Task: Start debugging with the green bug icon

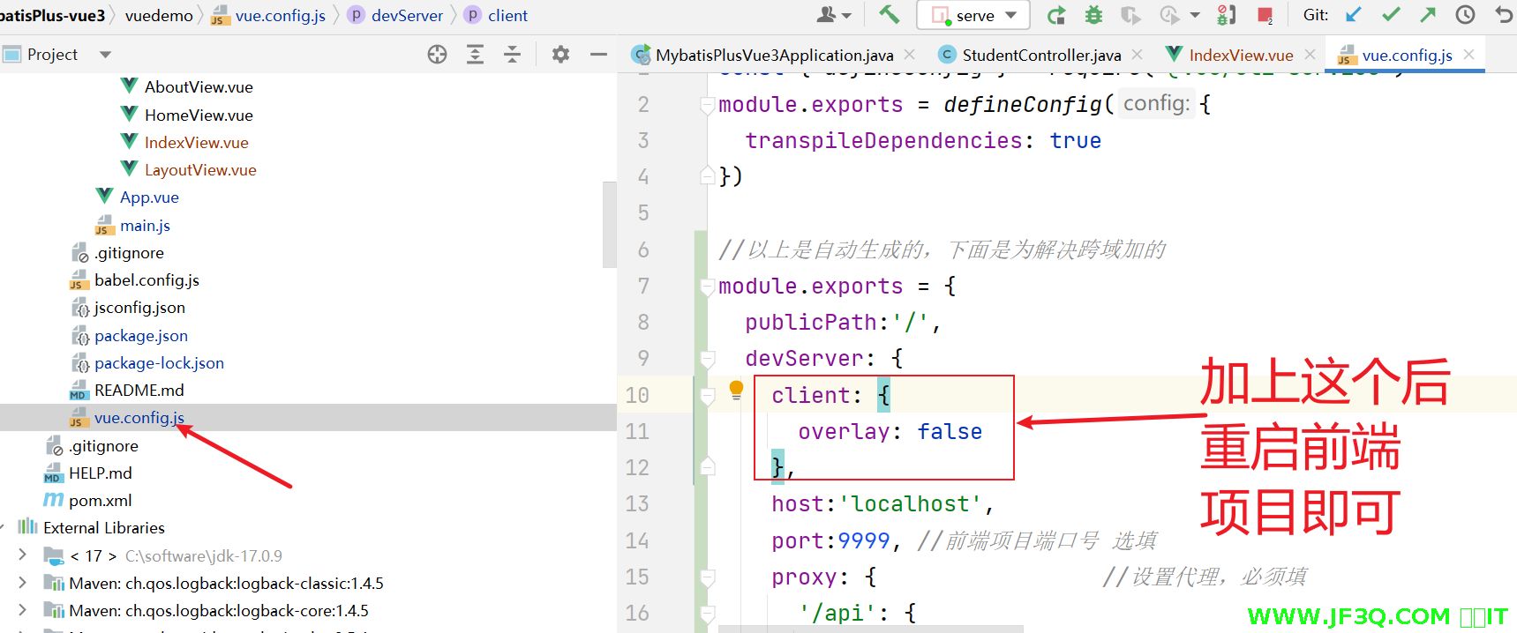Action: 1093,15
